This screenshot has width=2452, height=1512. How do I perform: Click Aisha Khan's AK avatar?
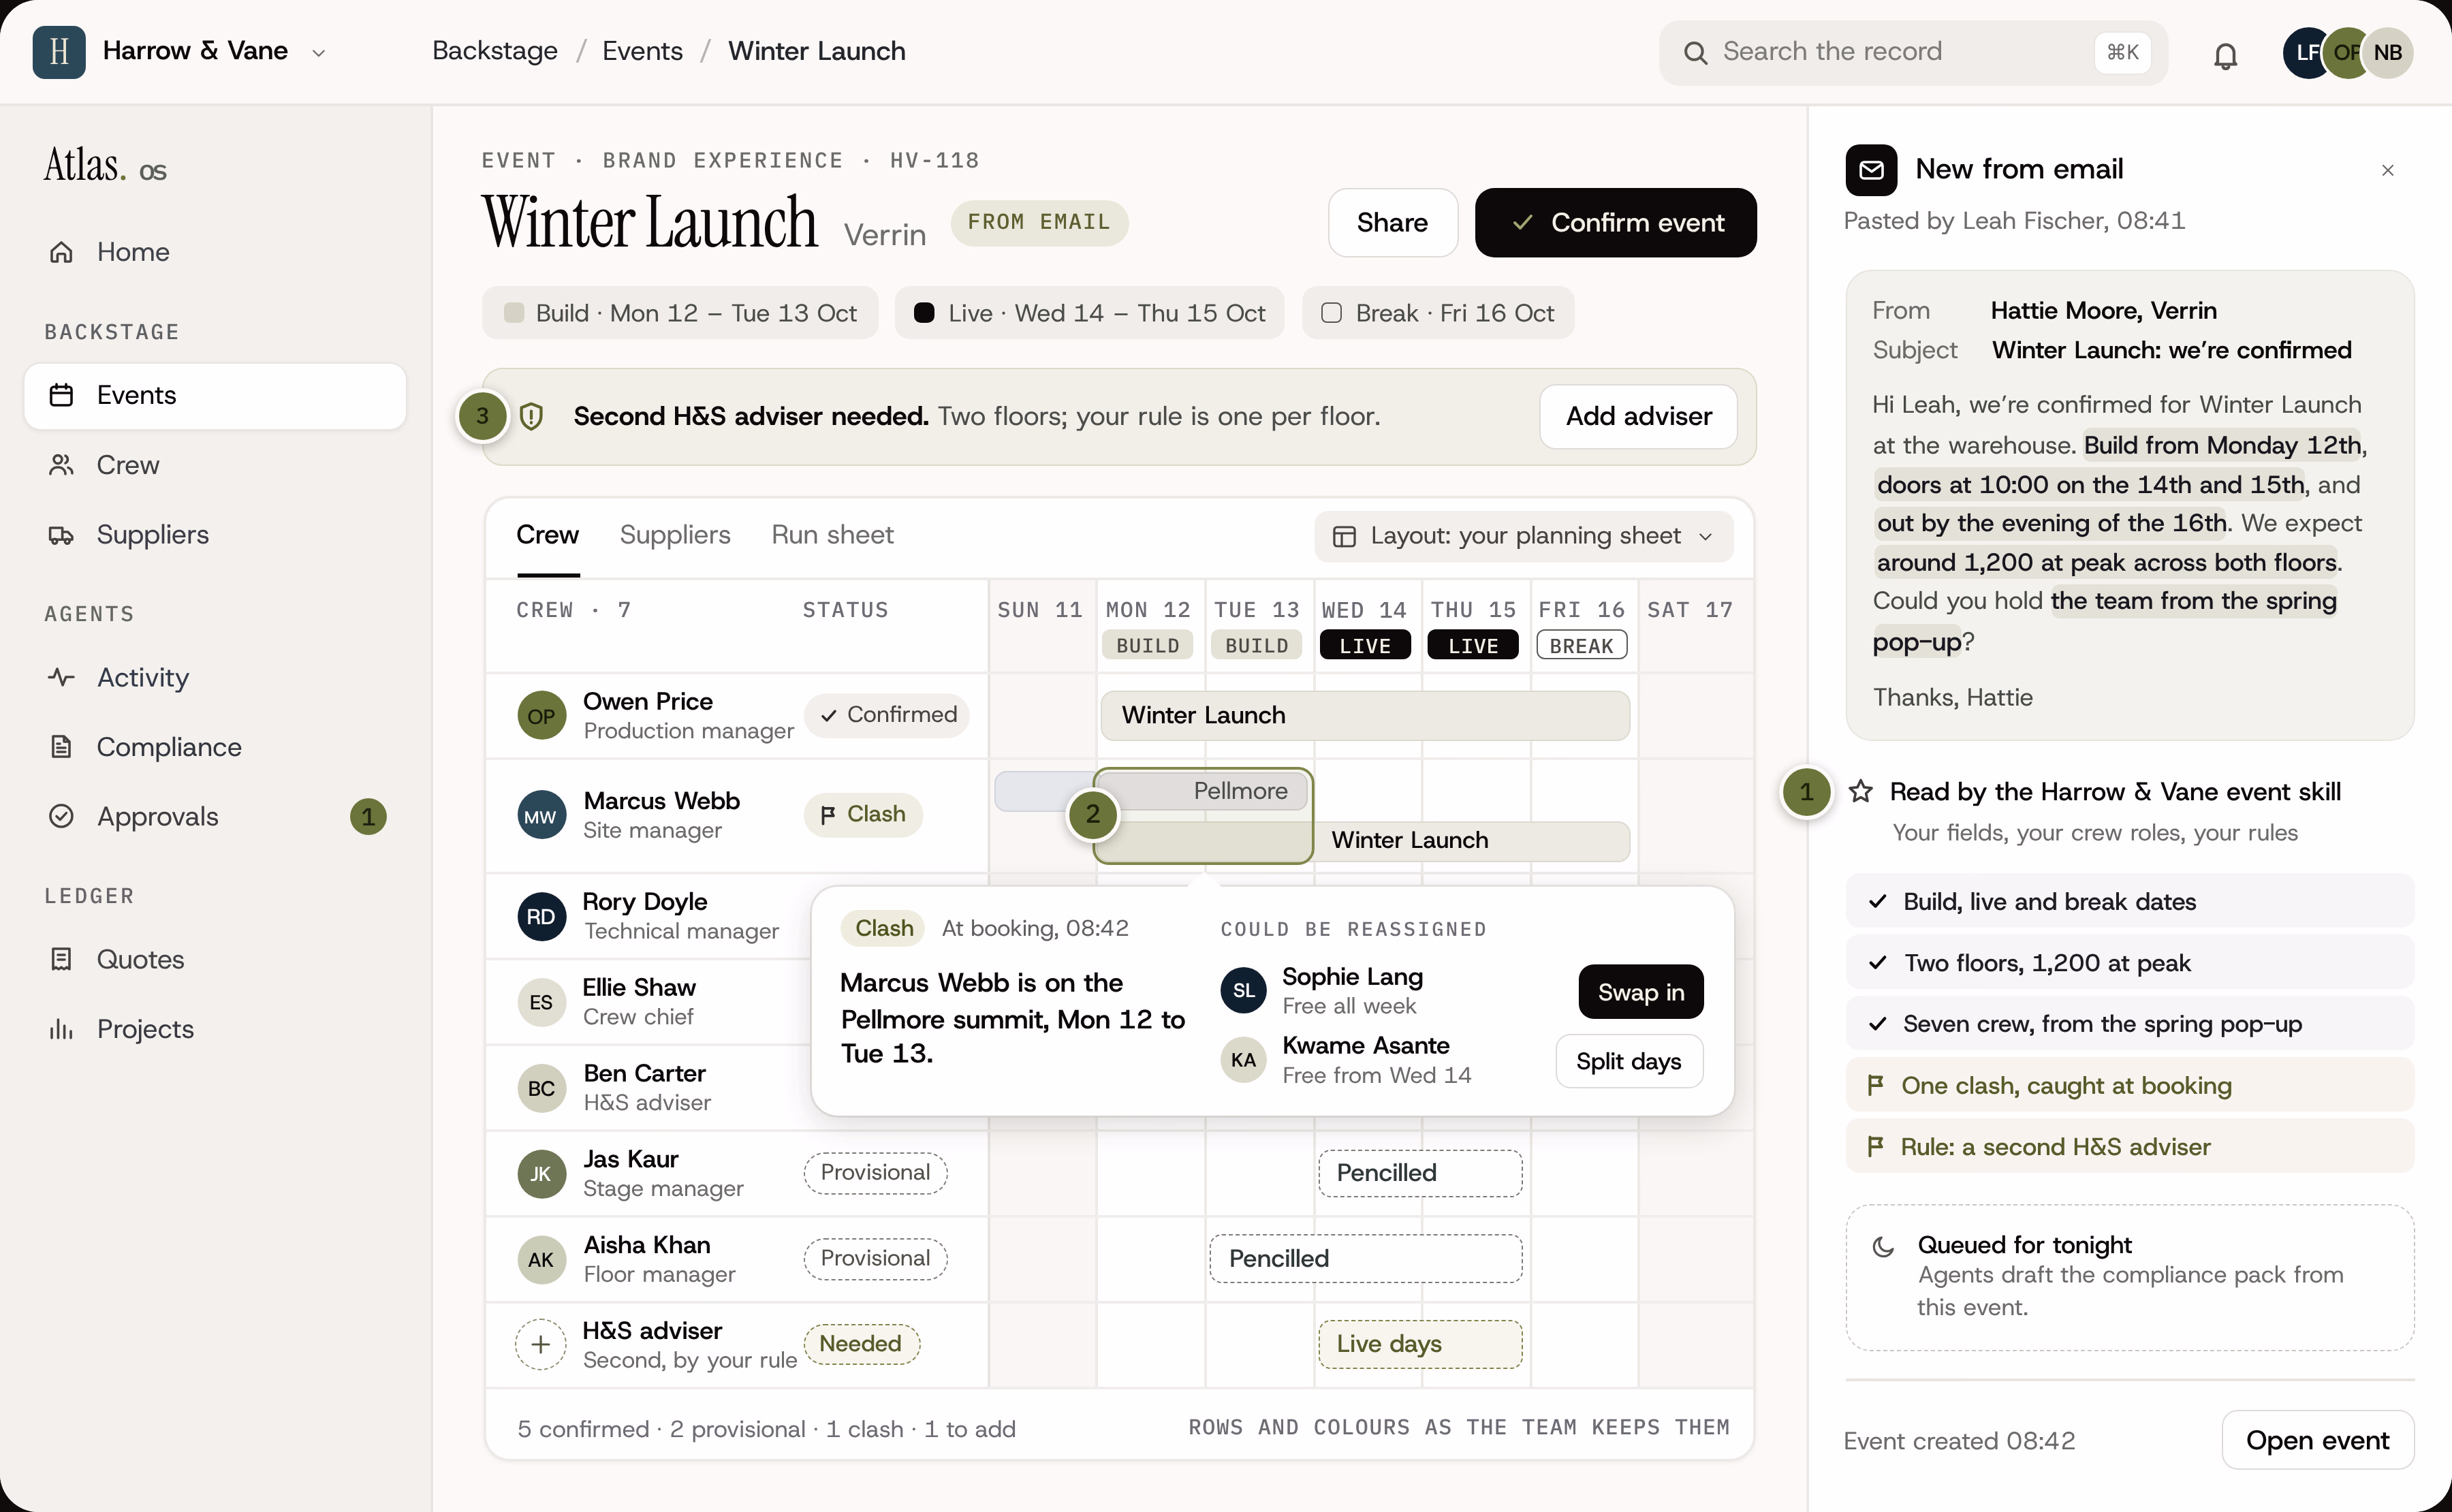pos(541,1260)
